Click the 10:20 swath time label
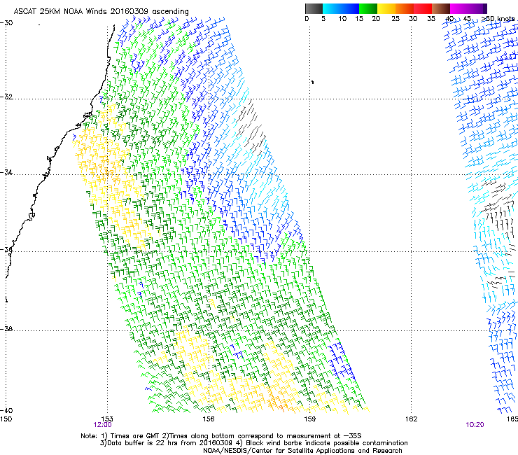 coord(475,425)
